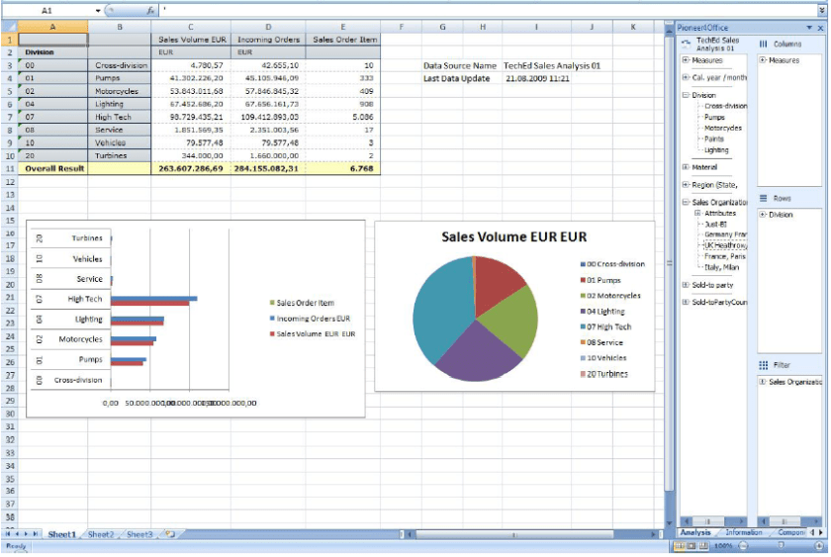The height and width of the screenshot is (557, 831).
Task: Click the Overall Result cell
Action: pos(53,168)
